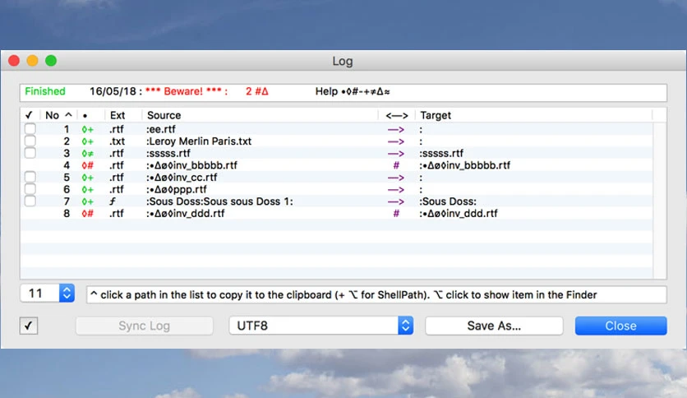Viewport: 687px width, 398px height.
Task: Copy source path of inv_ddd.rtf
Action: 186,214
